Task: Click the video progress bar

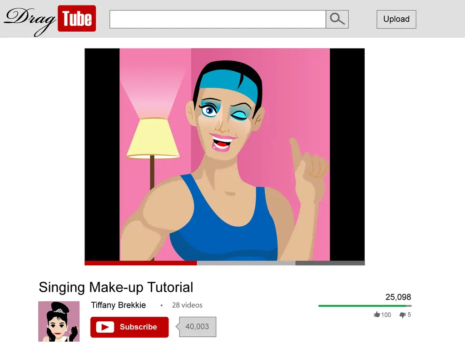Action: (x=224, y=263)
